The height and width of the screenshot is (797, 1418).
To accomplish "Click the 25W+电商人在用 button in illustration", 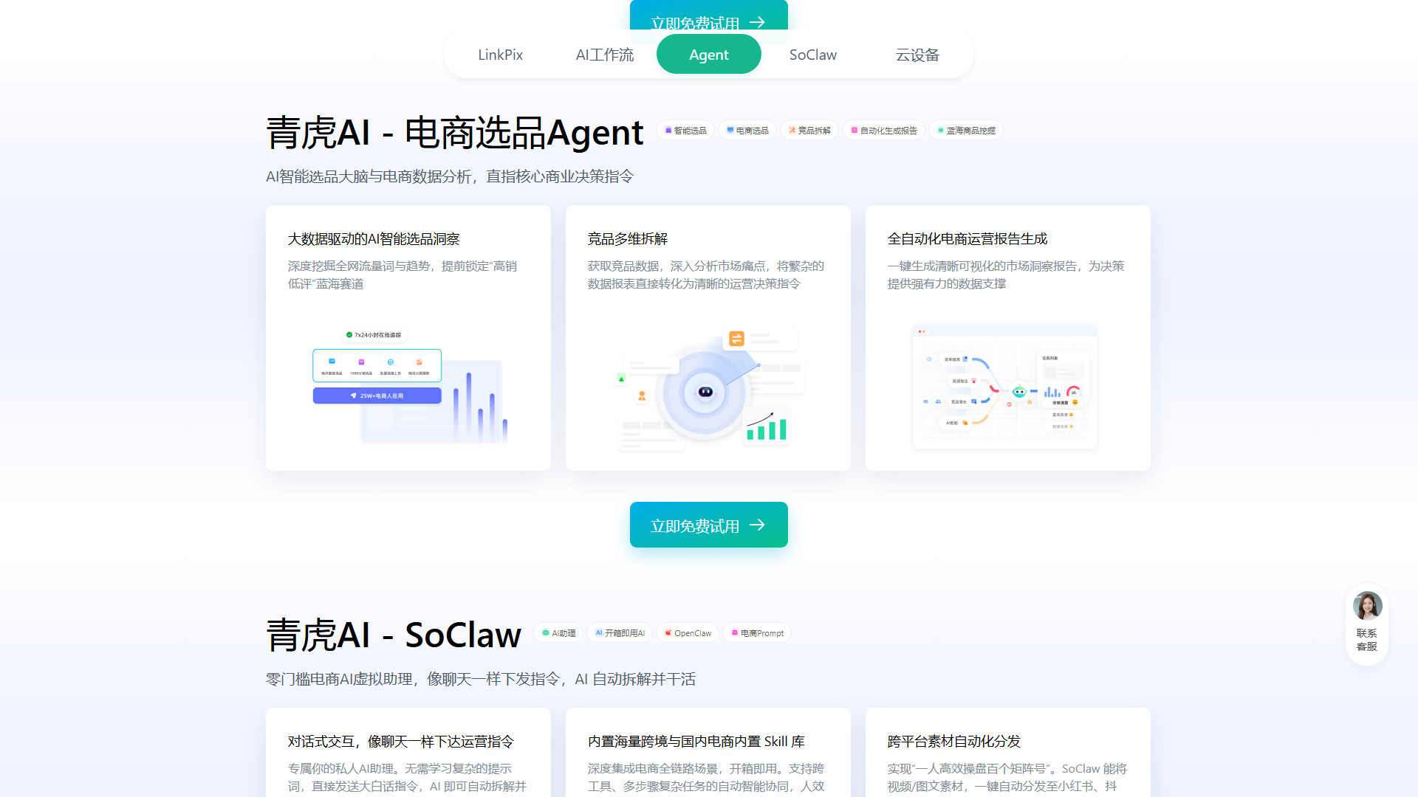I will coord(377,396).
